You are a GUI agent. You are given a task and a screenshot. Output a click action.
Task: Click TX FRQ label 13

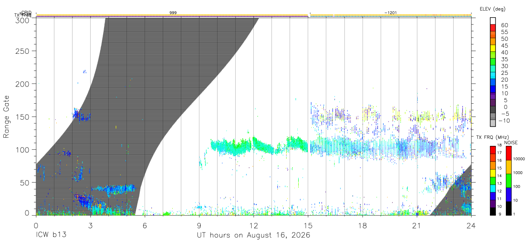[x=499, y=184]
